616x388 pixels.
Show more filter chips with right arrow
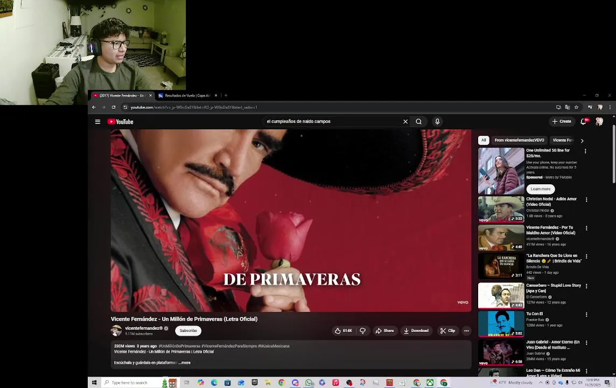click(582, 141)
